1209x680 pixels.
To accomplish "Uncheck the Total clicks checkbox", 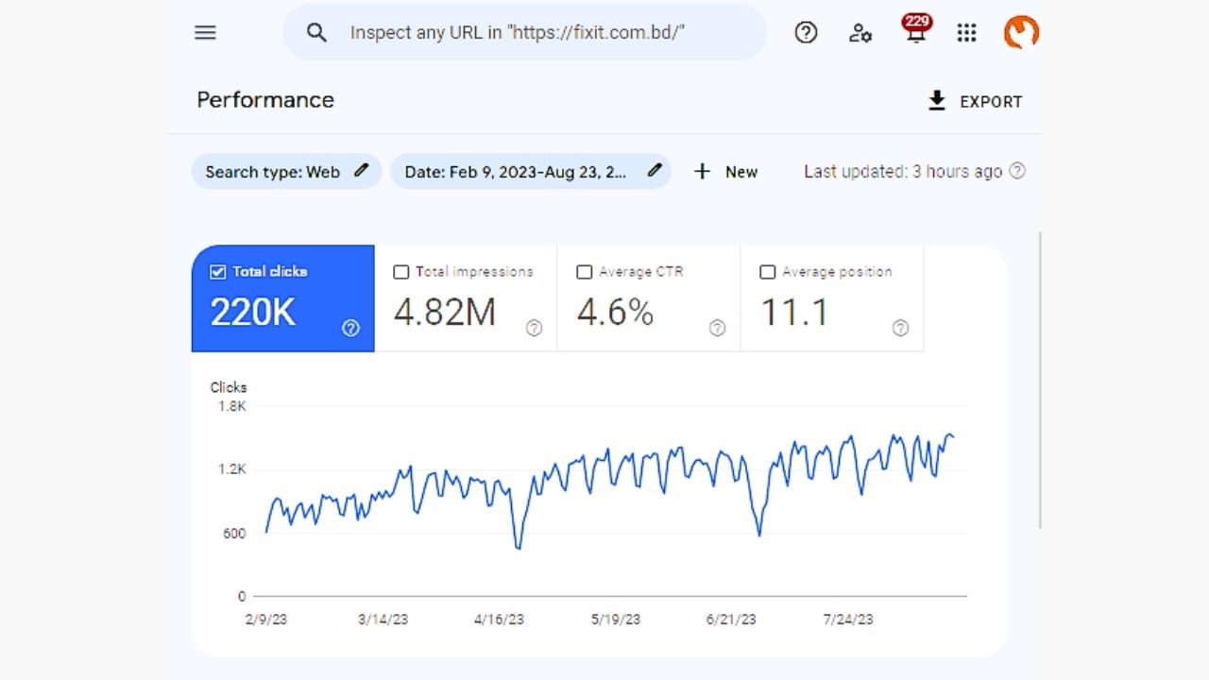I will coord(218,272).
